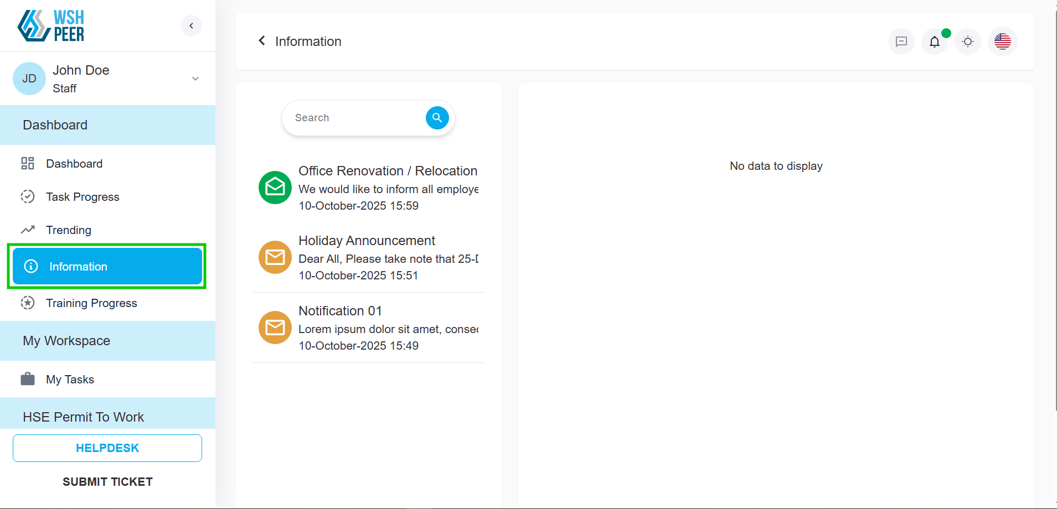Open the Office Renovation / Relocation message
Image resolution: width=1057 pixels, height=509 pixels.
[388, 172]
